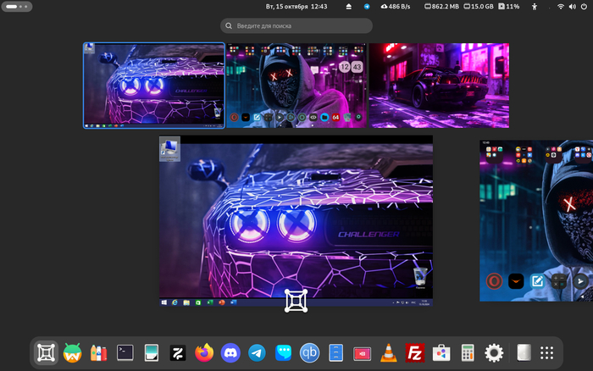Open the red screen recorder dock icon

(x=363, y=353)
